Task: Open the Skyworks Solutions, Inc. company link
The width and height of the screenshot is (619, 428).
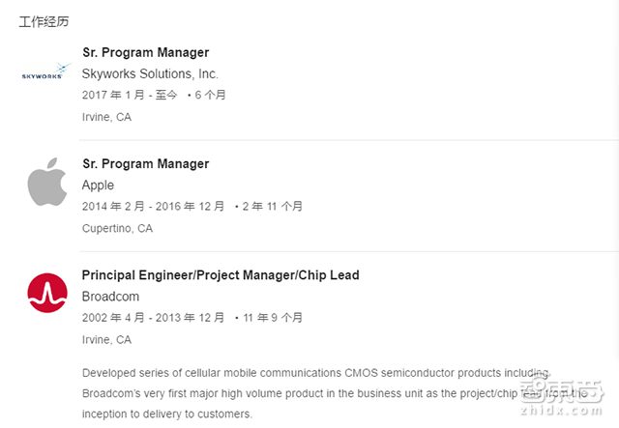Action: (x=150, y=73)
